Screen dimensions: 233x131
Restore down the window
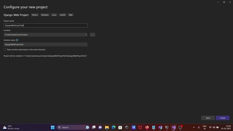pos(224,2)
